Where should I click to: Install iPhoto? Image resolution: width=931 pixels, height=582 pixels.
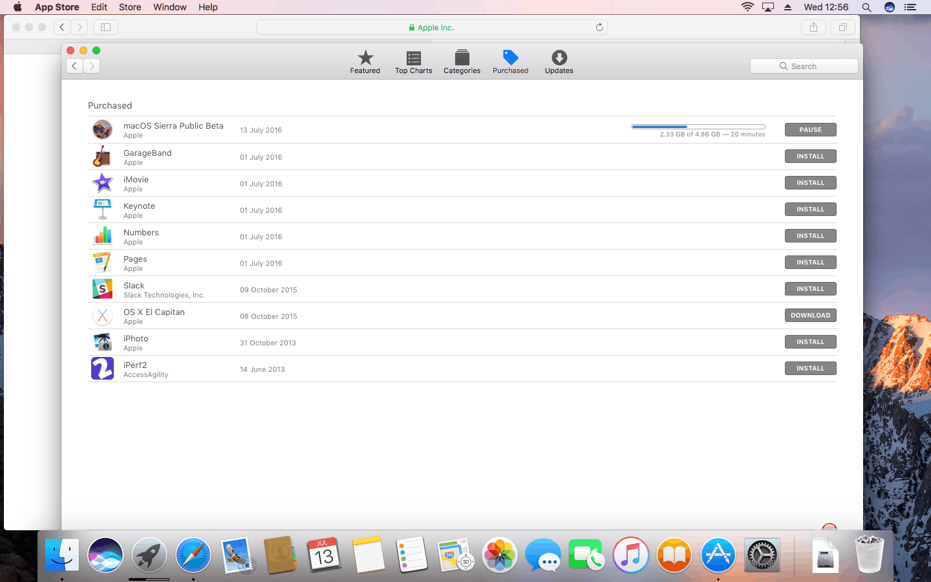810,341
